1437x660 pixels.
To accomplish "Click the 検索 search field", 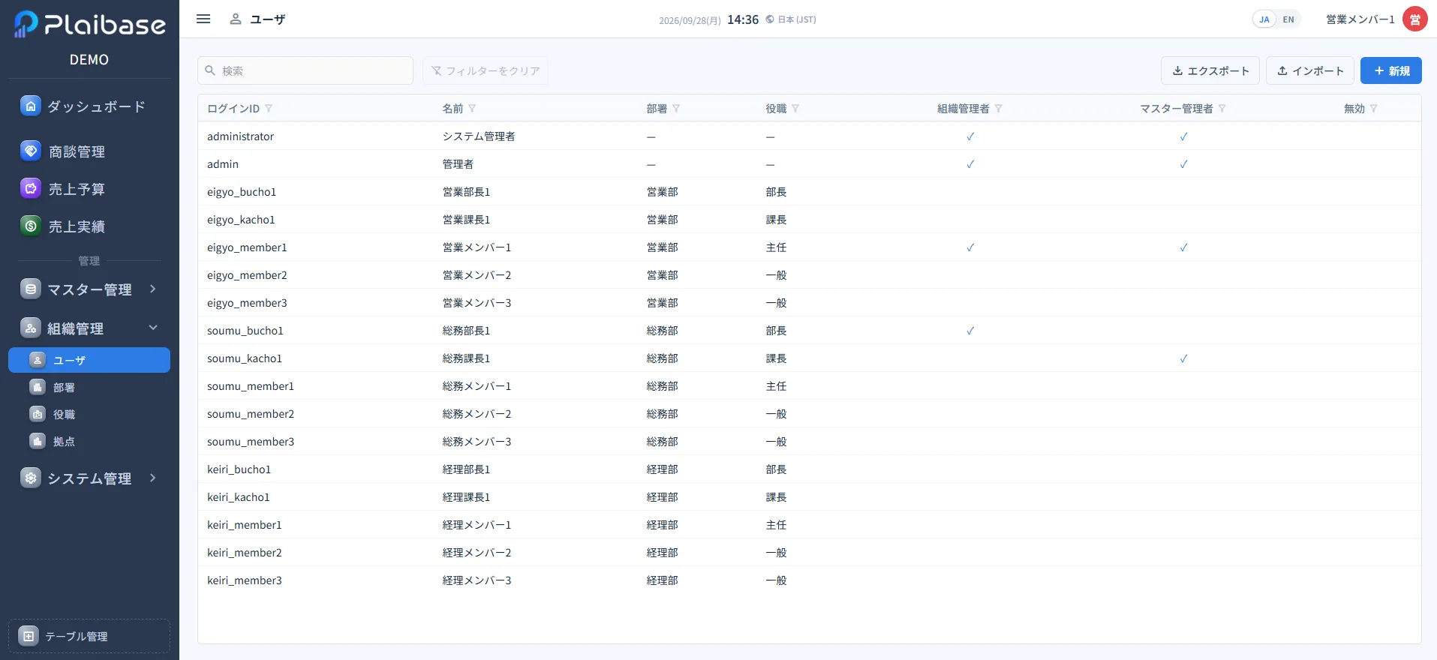I will [305, 70].
